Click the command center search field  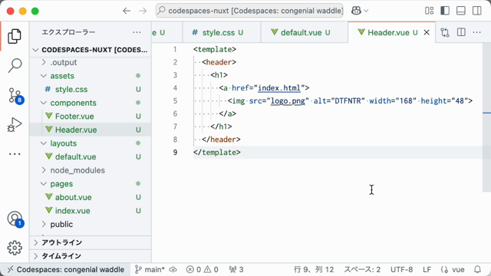(x=249, y=11)
